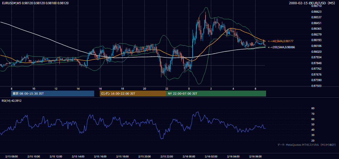Image resolution: width=339 pixels, height=159 pixels.
Task: Click RSI scale level 30
Action: tap(313, 135)
